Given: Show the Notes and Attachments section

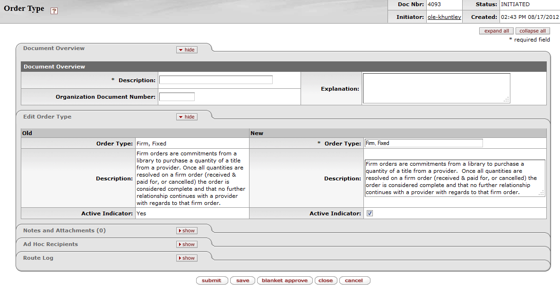Looking at the screenshot, I should pyautogui.click(x=187, y=231).
